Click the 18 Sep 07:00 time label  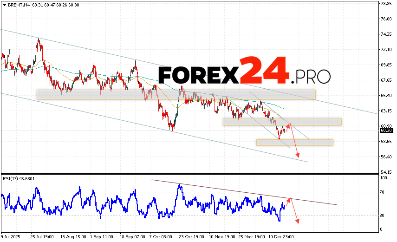point(132,237)
